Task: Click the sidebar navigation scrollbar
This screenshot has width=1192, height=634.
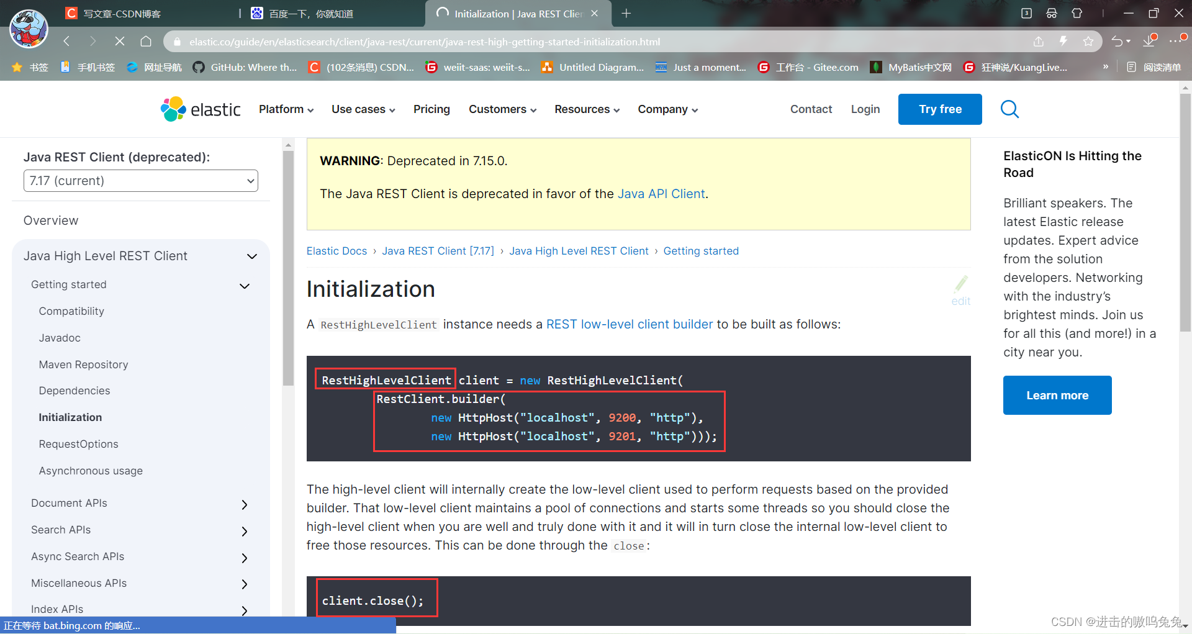Action: [x=288, y=267]
